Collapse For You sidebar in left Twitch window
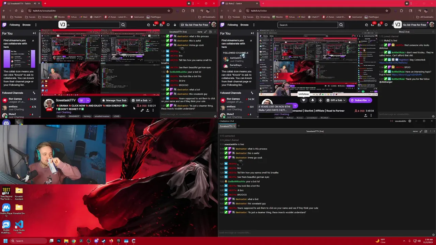This screenshot has height=245, width=436. [34, 33]
